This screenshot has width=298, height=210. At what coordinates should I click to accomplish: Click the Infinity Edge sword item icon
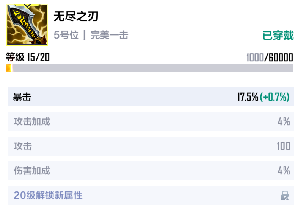pyautogui.click(x=27, y=25)
